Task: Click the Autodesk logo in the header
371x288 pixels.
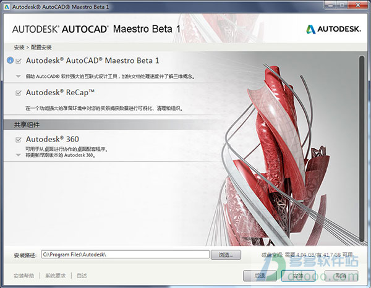Action: [x=334, y=29]
